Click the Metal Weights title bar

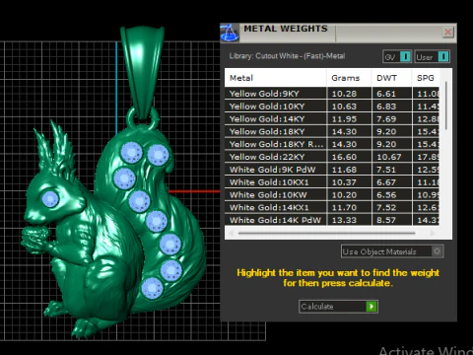coord(338,33)
